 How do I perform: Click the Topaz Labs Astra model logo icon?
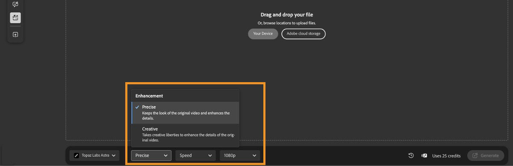77,156
